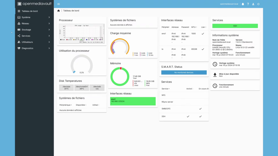Click the help question mark icon
Viewport: 278px width, 156px height.
point(248,4)
